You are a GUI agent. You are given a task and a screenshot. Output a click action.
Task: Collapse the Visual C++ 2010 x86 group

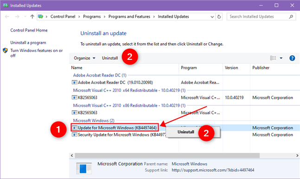pos(129,105)
